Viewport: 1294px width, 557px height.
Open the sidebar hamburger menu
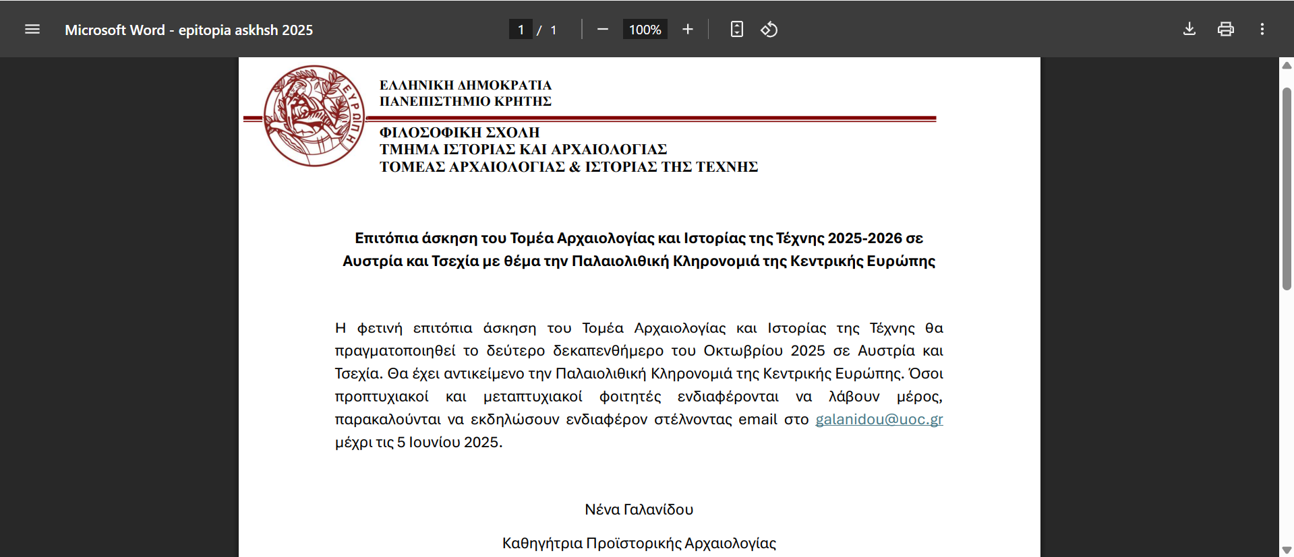[x=32, y=29]
